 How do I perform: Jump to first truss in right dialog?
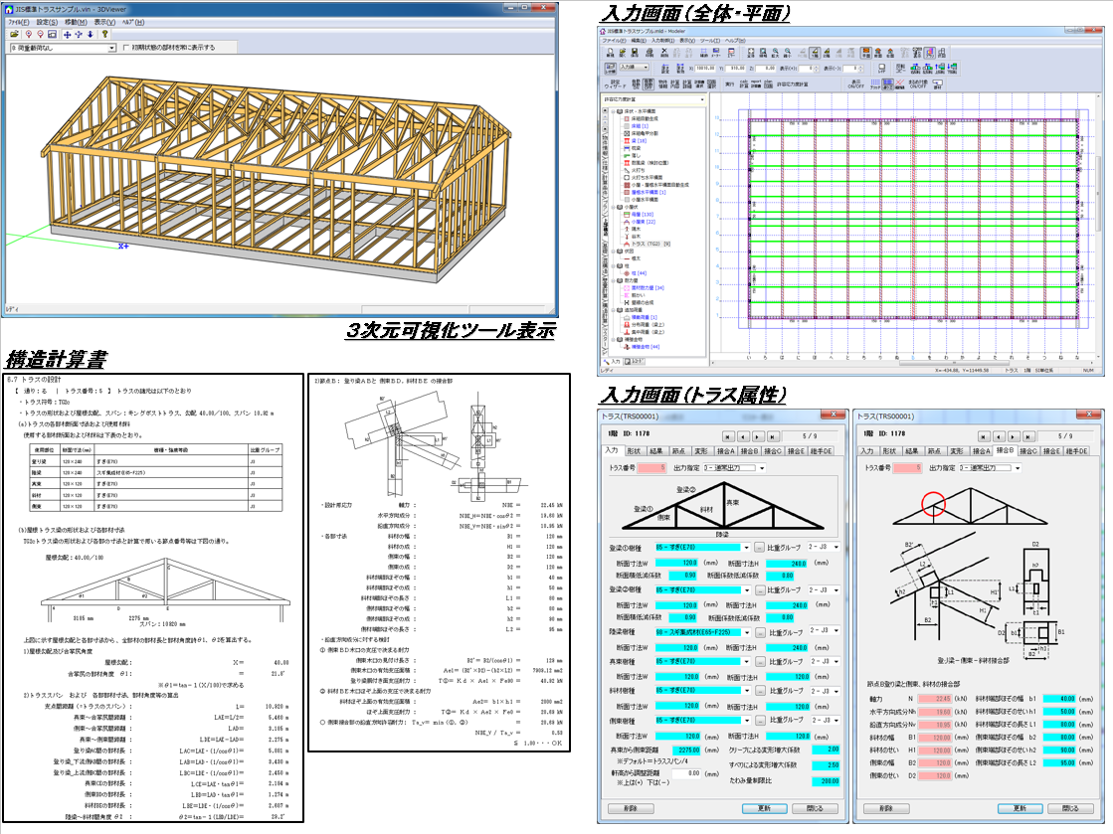(x=984, y=436)
